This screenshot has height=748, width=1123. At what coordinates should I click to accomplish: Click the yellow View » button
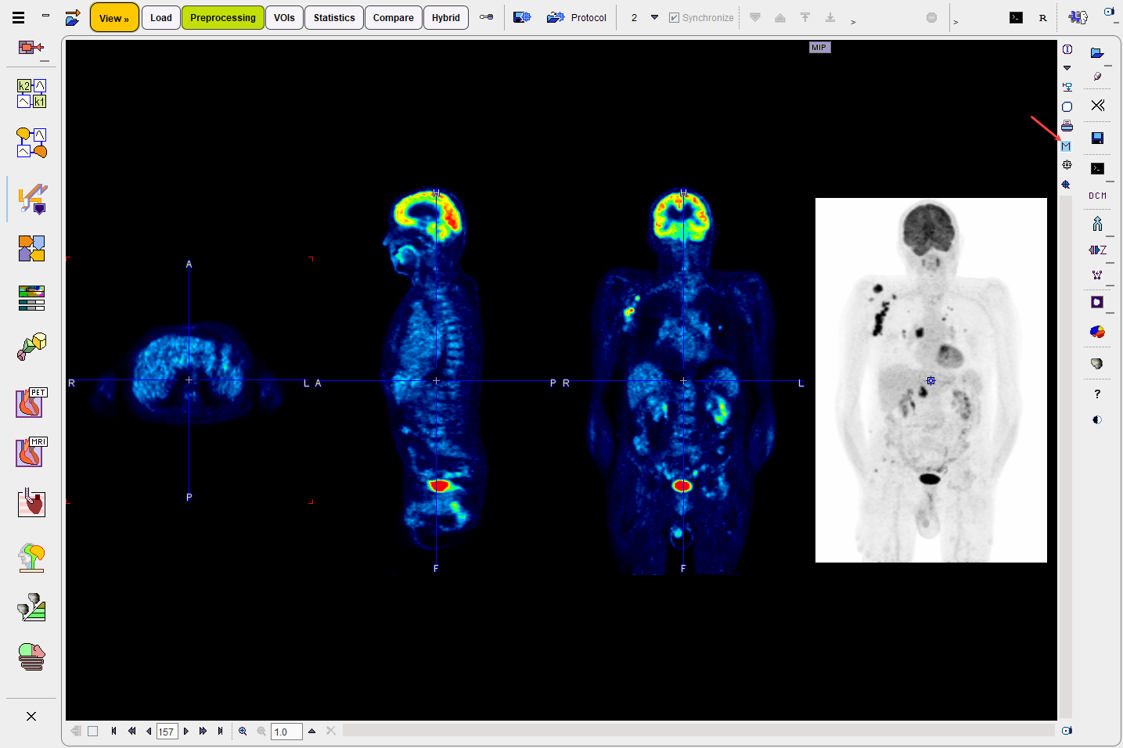click(114, 17)
